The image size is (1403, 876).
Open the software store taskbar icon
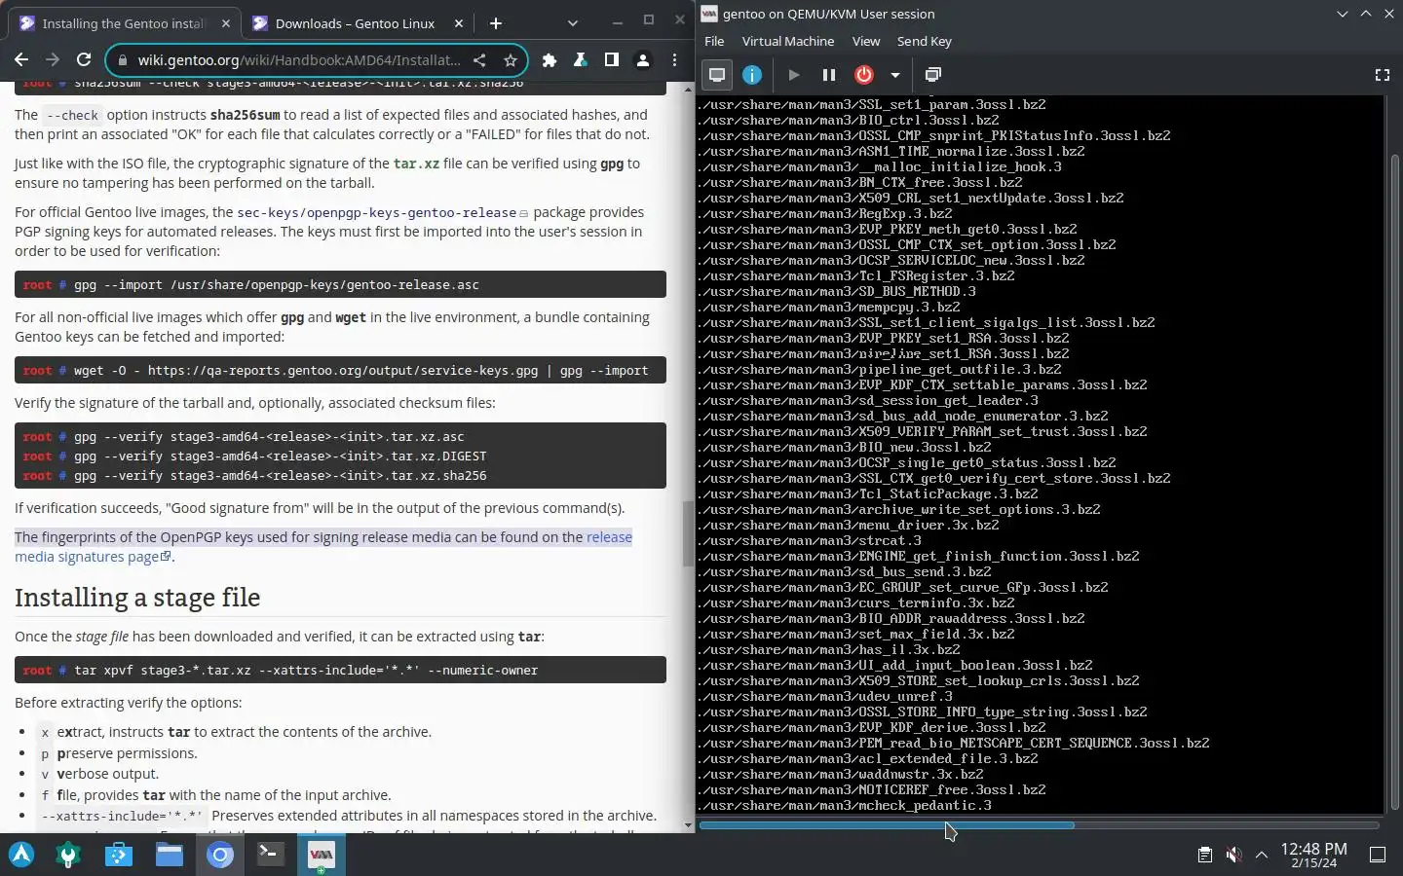click(119, 855)
